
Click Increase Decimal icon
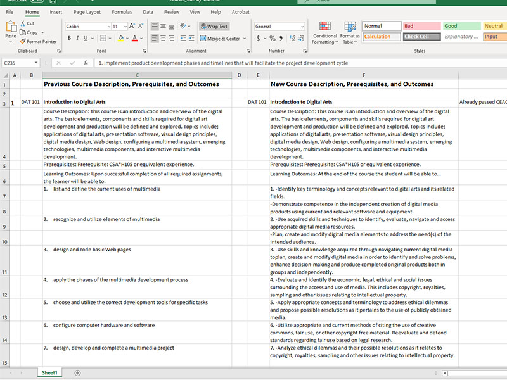click(x=292, y=38)
